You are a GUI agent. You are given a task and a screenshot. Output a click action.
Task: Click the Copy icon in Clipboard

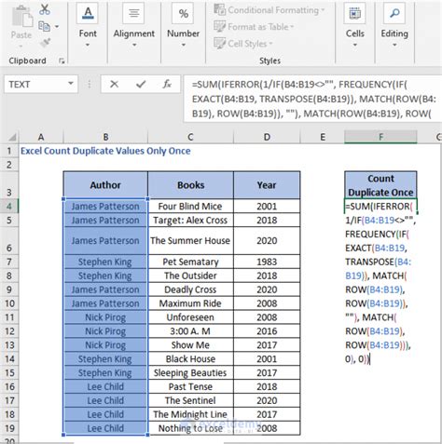coord(44,26)
